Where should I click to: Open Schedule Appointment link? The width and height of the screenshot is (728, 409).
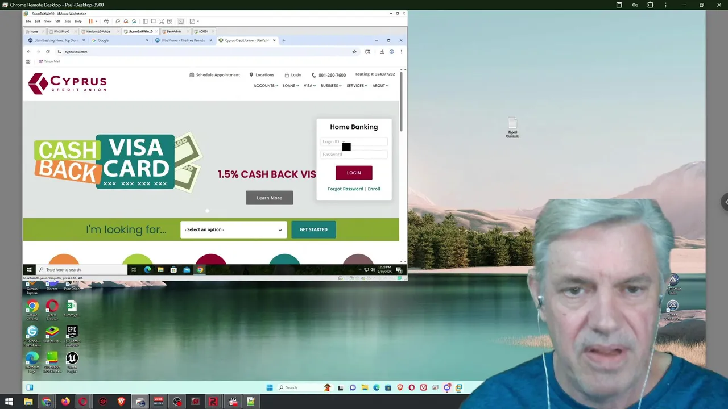pyautogui.click(x=214, y=75)
